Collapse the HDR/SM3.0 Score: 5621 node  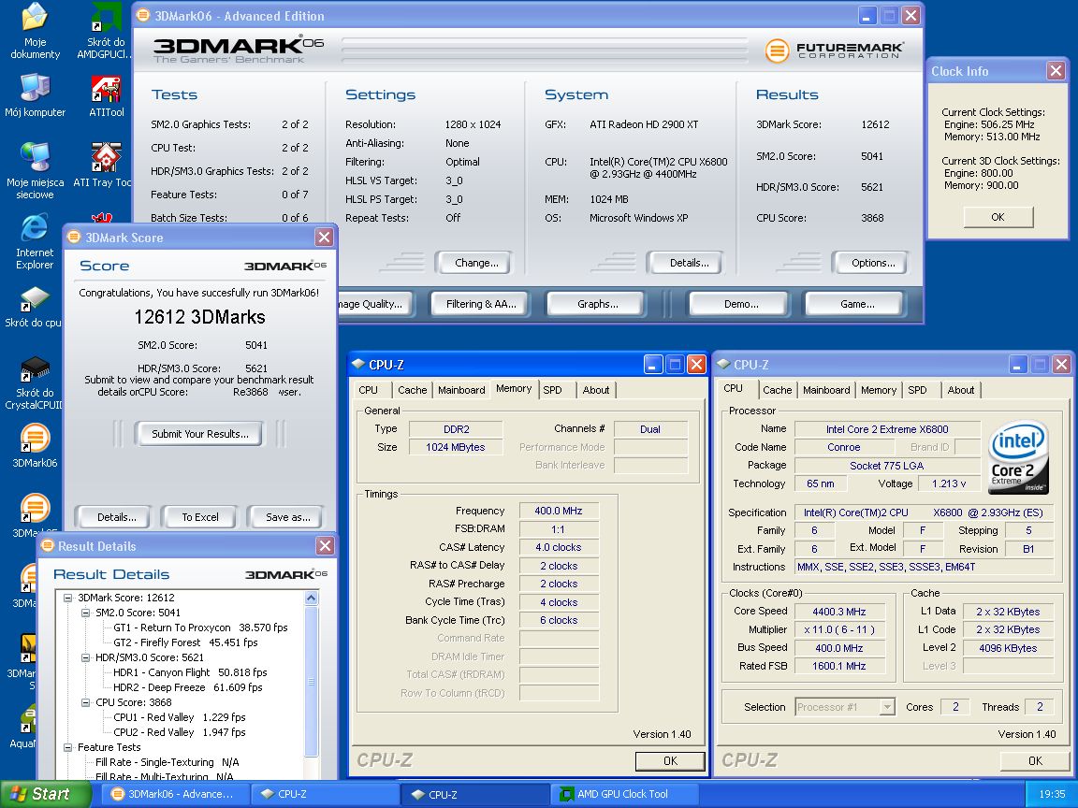click(x=86, y=657)
